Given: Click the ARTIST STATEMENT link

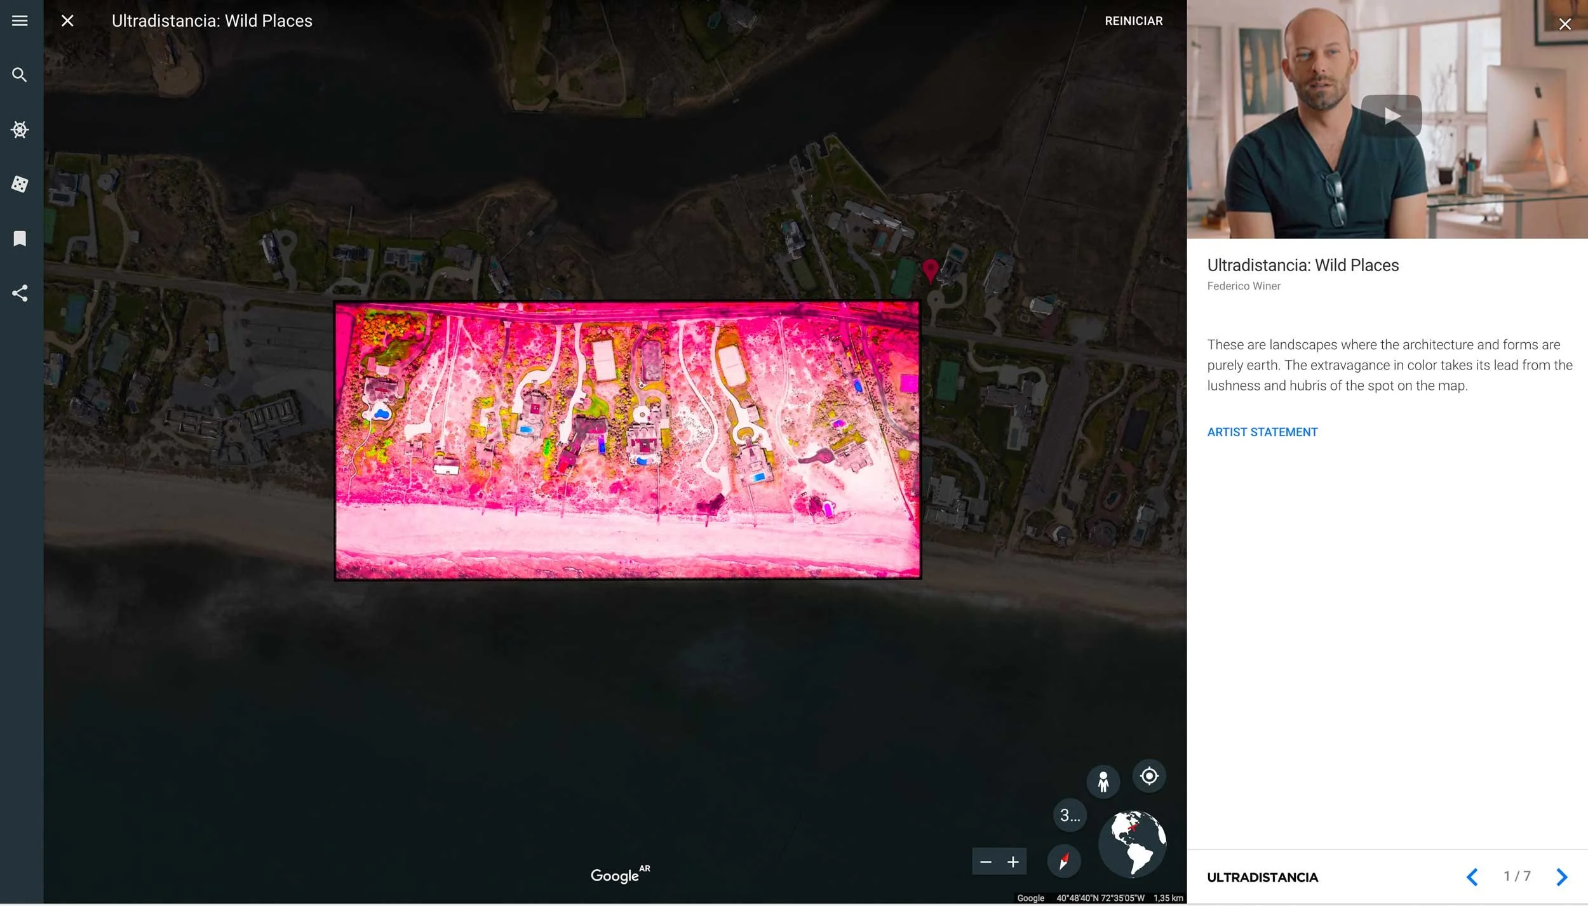Looking at the screenshot, I should tap(1262, 432).
